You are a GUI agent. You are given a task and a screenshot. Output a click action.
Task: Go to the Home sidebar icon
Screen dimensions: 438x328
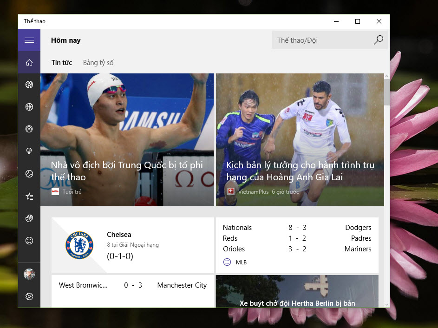[x=29, y=63]
